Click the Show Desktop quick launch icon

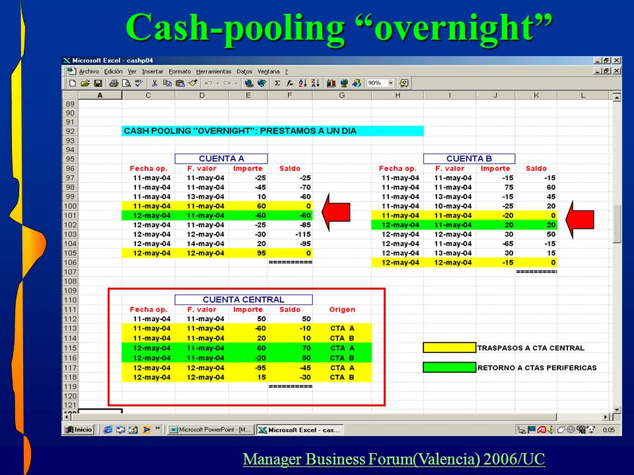point(133,429)
